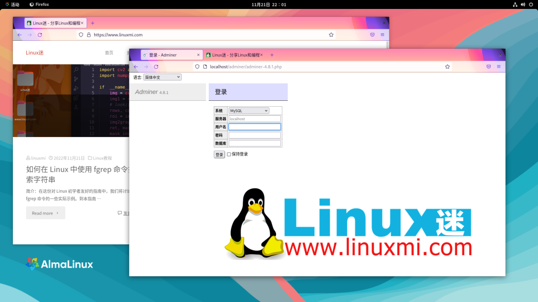Click the red Linux迷 site logo in rear window

tap(35, 53)
